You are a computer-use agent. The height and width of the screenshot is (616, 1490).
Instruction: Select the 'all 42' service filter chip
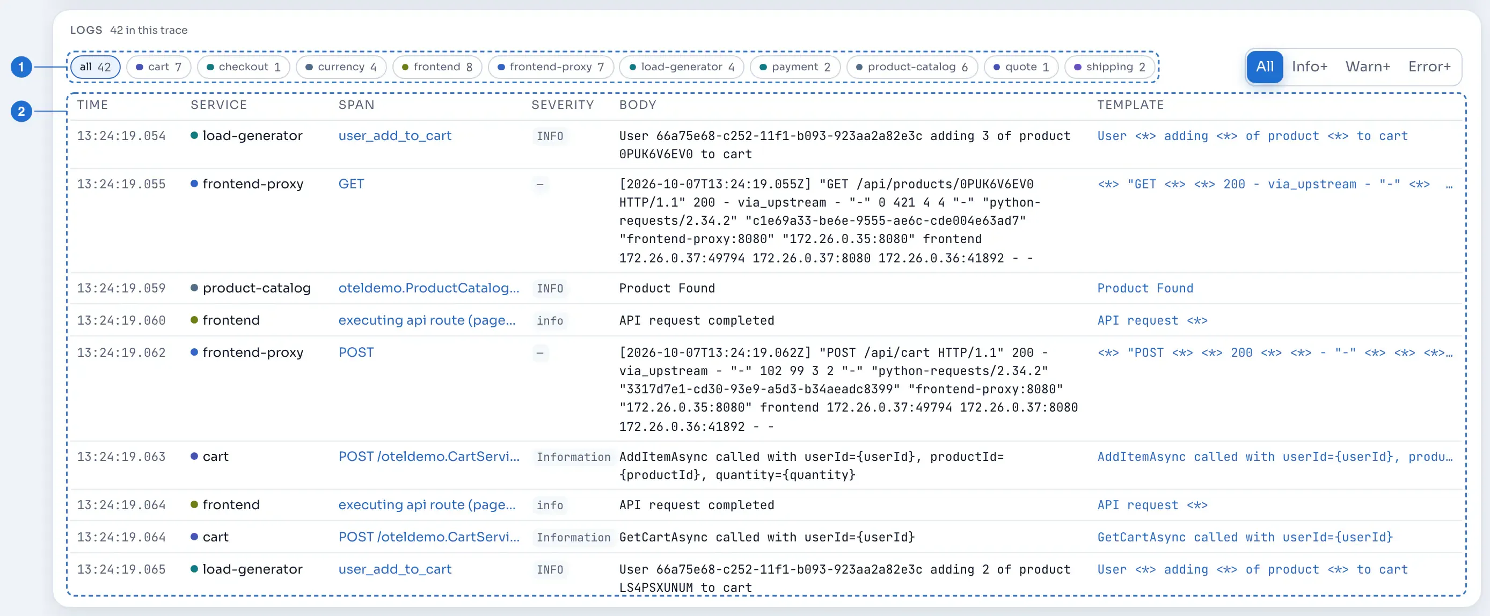pyautogui.click(x=95, y=67)
